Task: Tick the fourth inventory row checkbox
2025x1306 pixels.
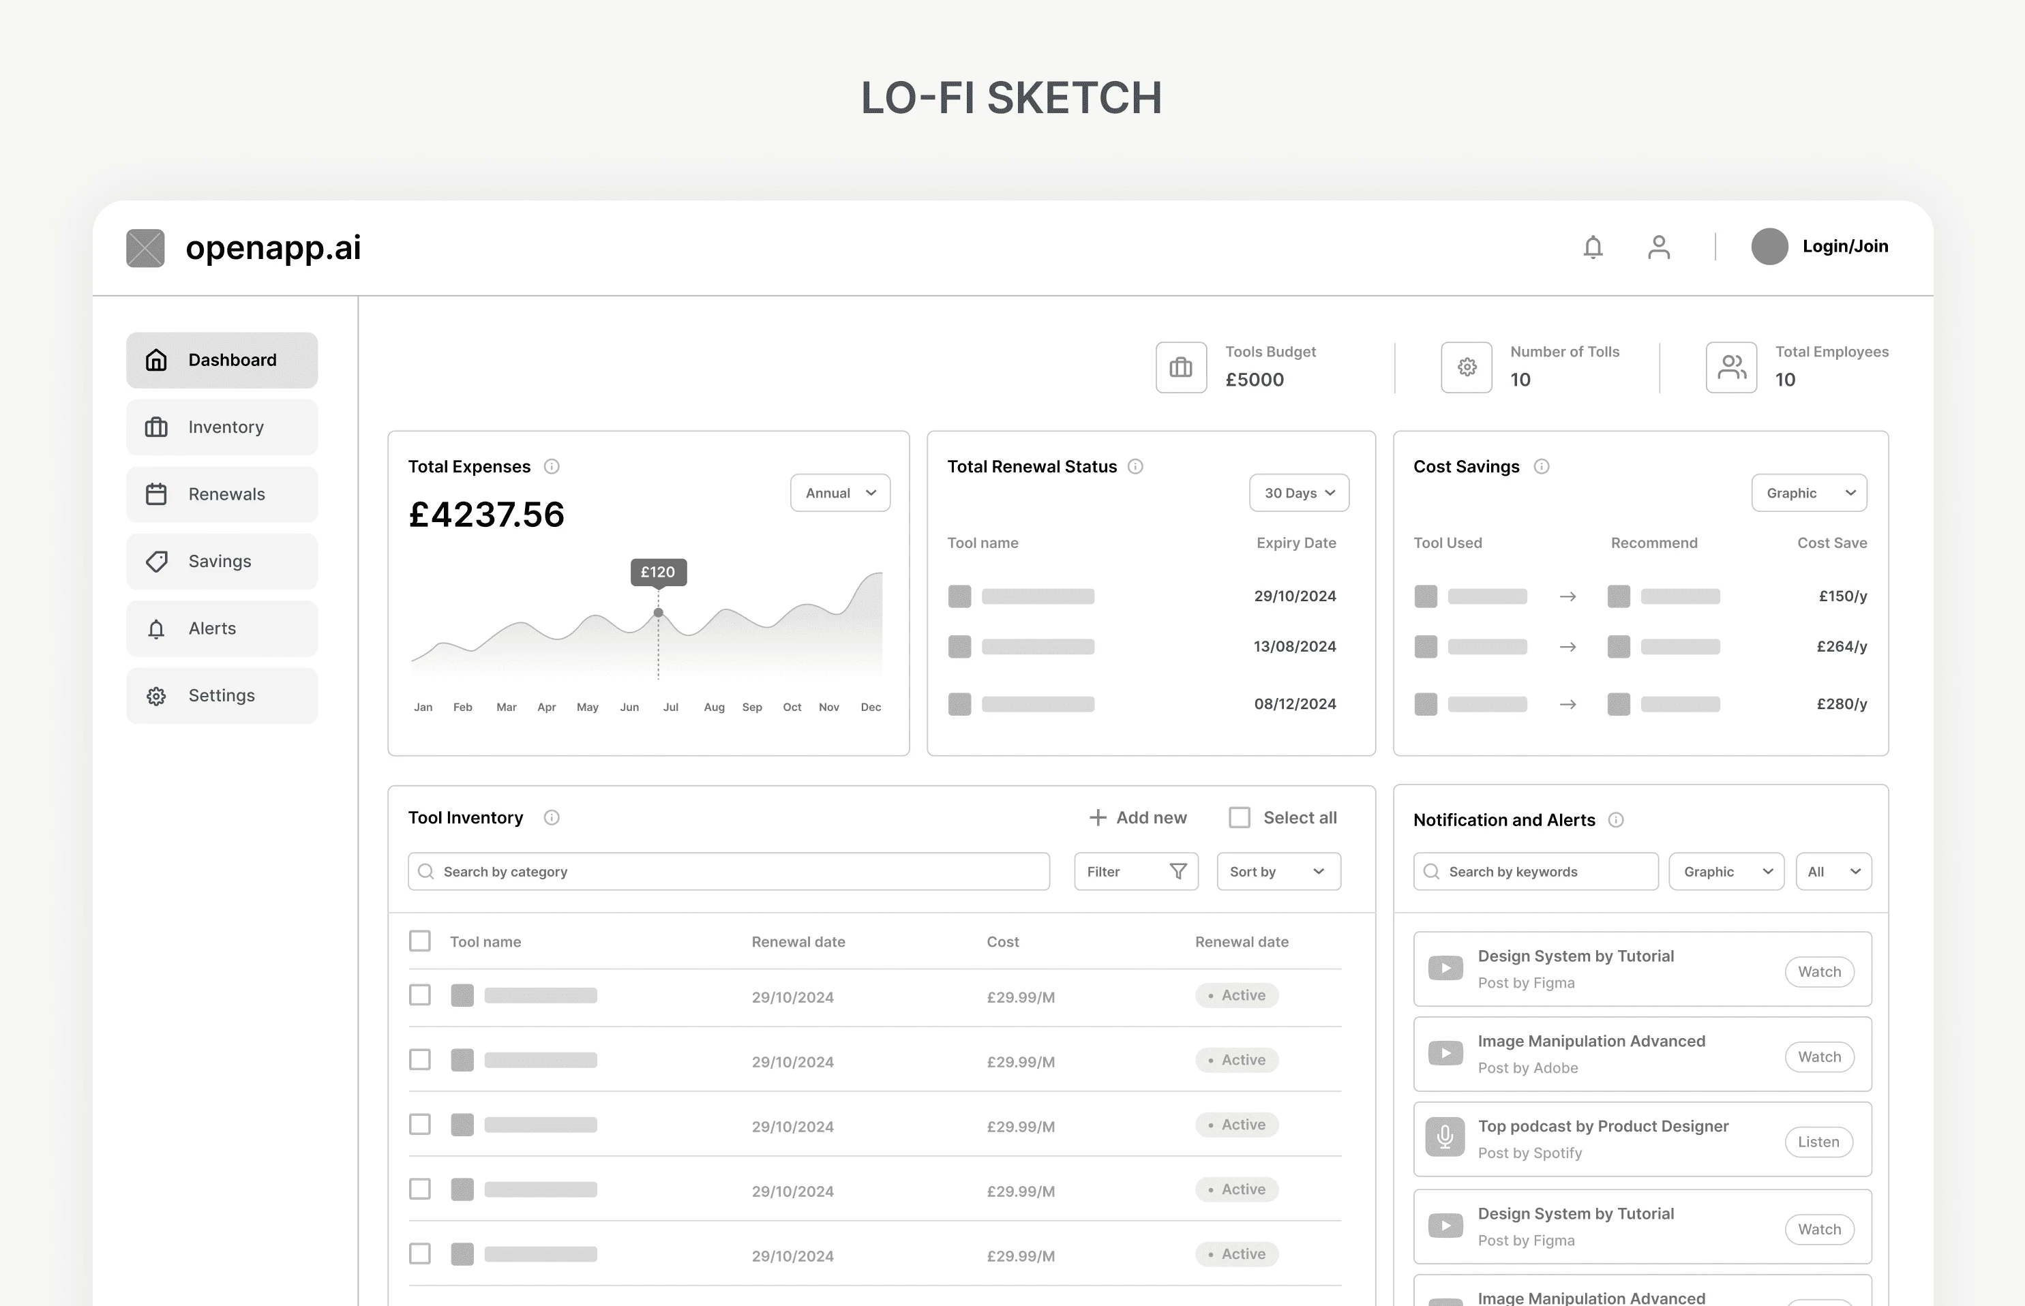Action: (420, 1189)
